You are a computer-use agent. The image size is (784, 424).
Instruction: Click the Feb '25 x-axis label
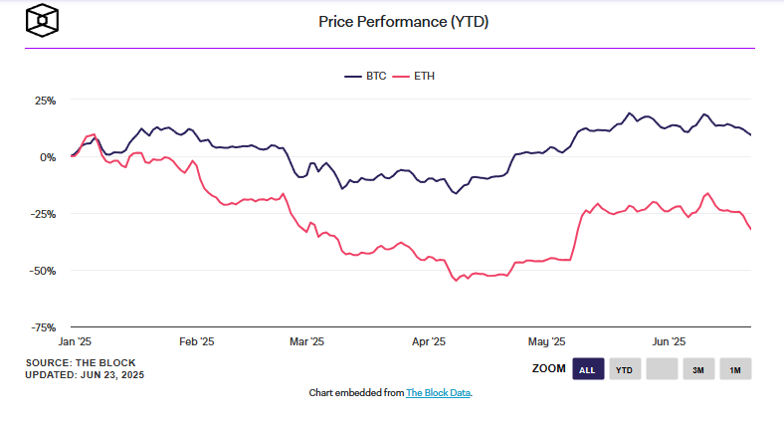(x=196, y=340)
